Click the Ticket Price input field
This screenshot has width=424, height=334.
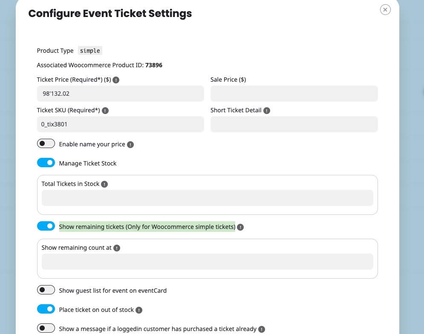click(x=121, y=94)
